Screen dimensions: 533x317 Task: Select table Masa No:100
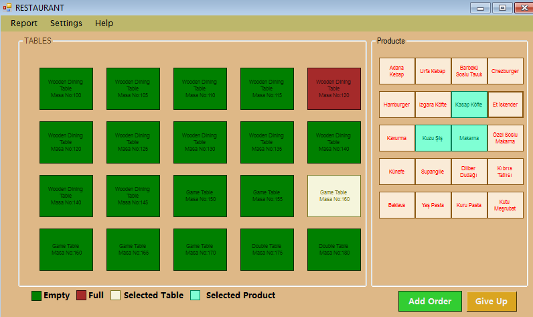[x=66, y=88]
